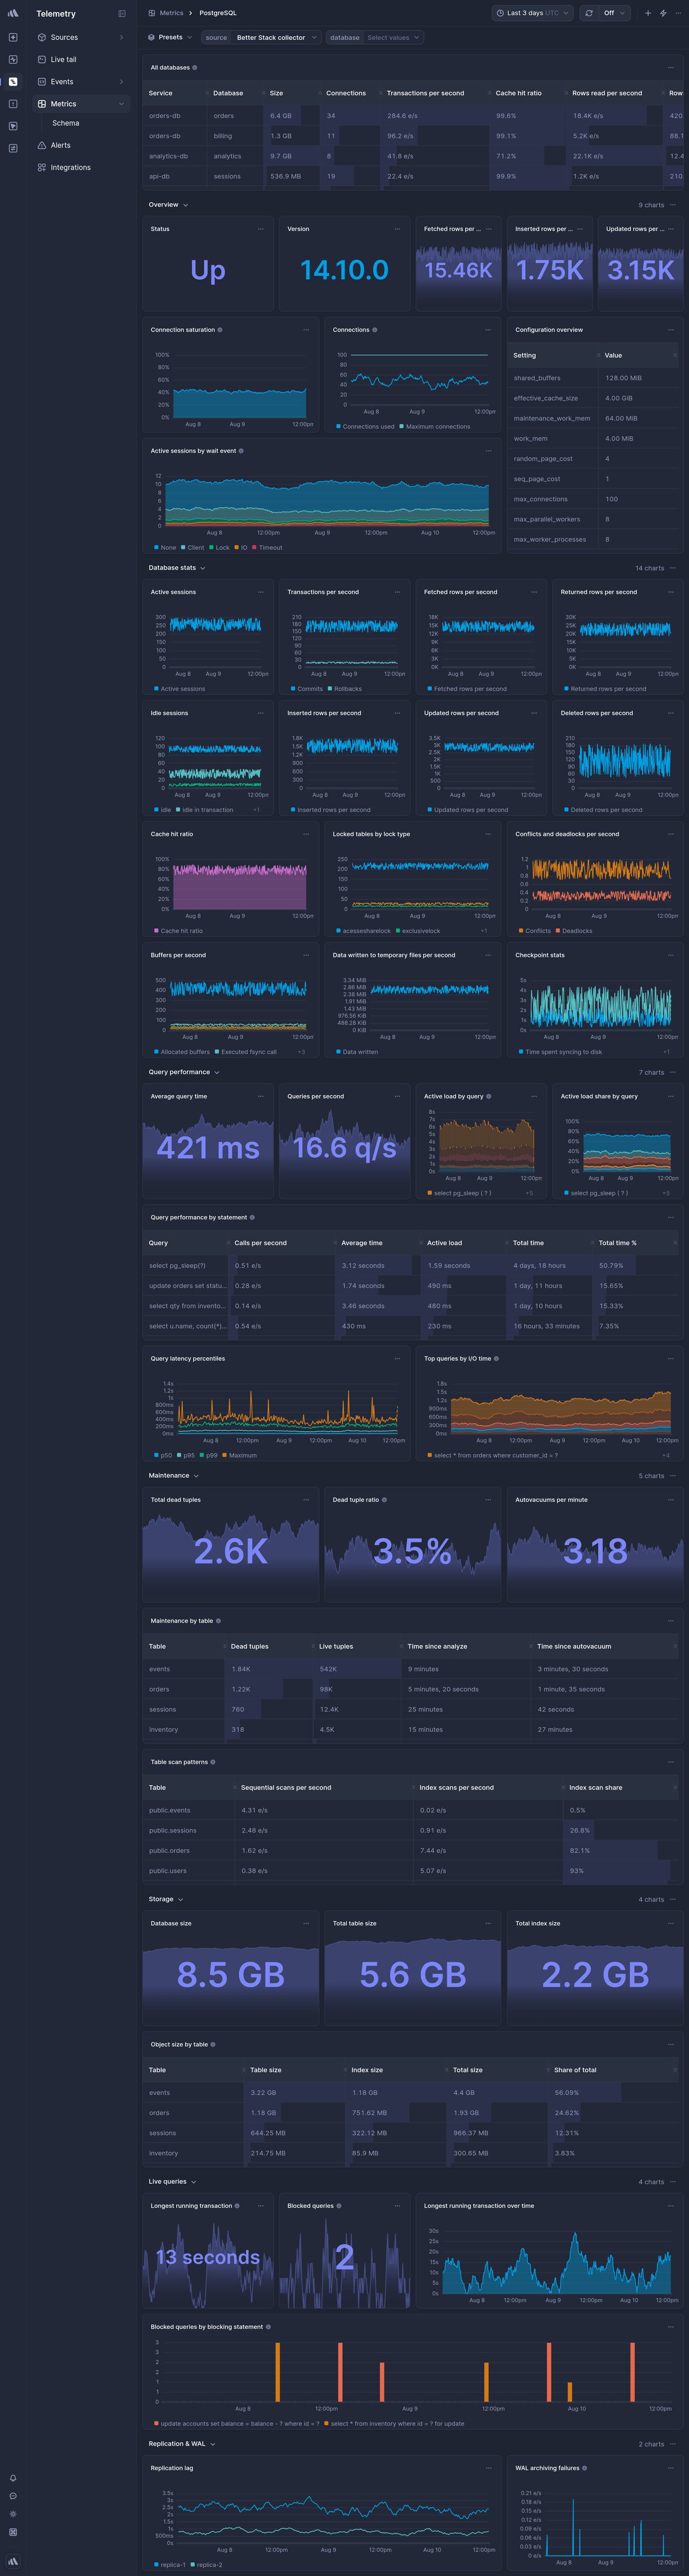
Task: Click the highlighted Telemetry rail icon
Action: pyautogui.click(x=13, y=81)
